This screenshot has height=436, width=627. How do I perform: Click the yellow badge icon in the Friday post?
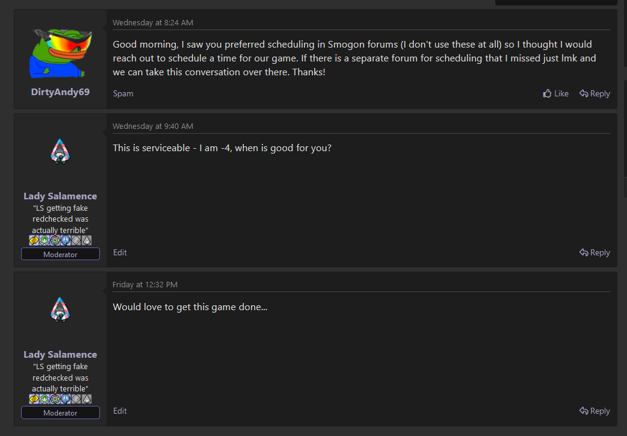[34, 399]
